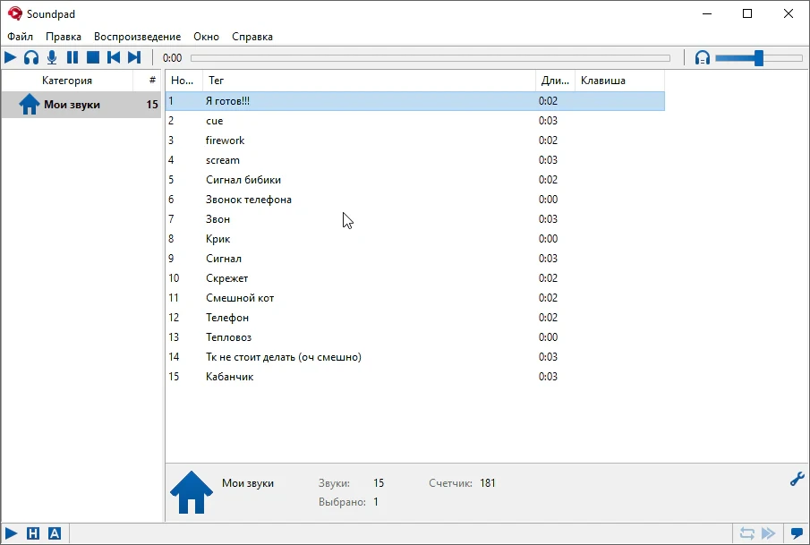
Task: Sort by the Клавиша column header
Action: pos(619,81)
